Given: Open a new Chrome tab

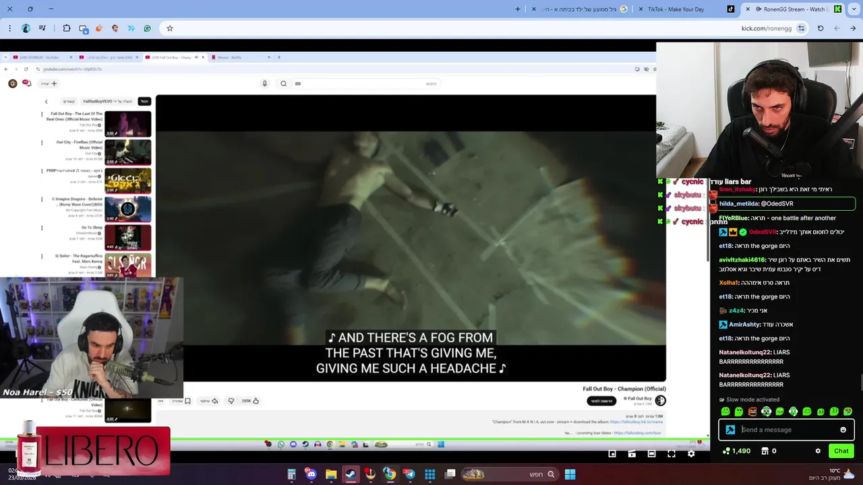Looking at the screenshot, I should coord(518,9).
